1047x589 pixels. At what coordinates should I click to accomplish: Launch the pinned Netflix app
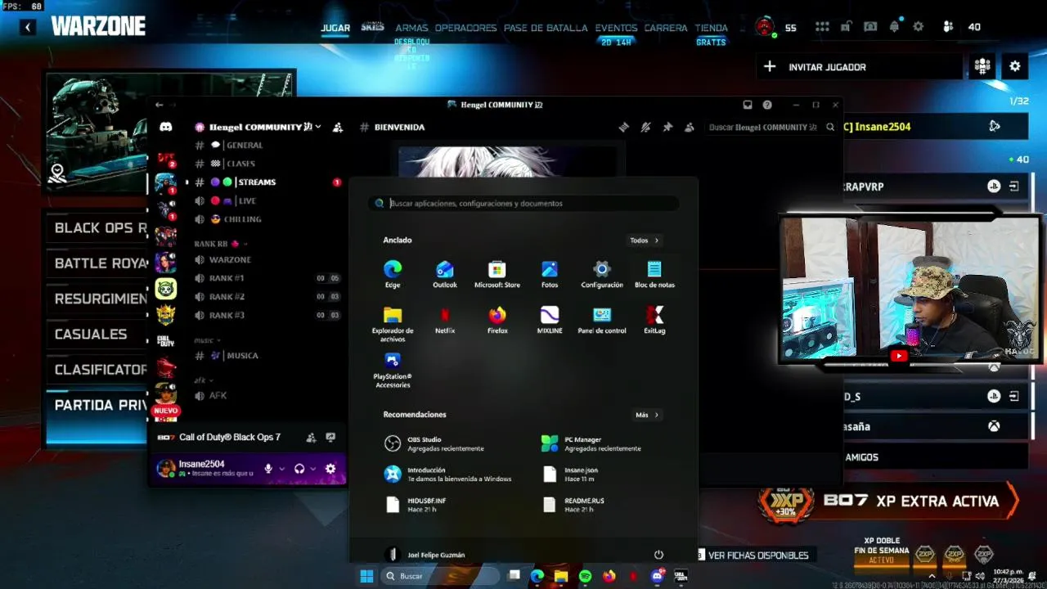(x=445, y=320)
